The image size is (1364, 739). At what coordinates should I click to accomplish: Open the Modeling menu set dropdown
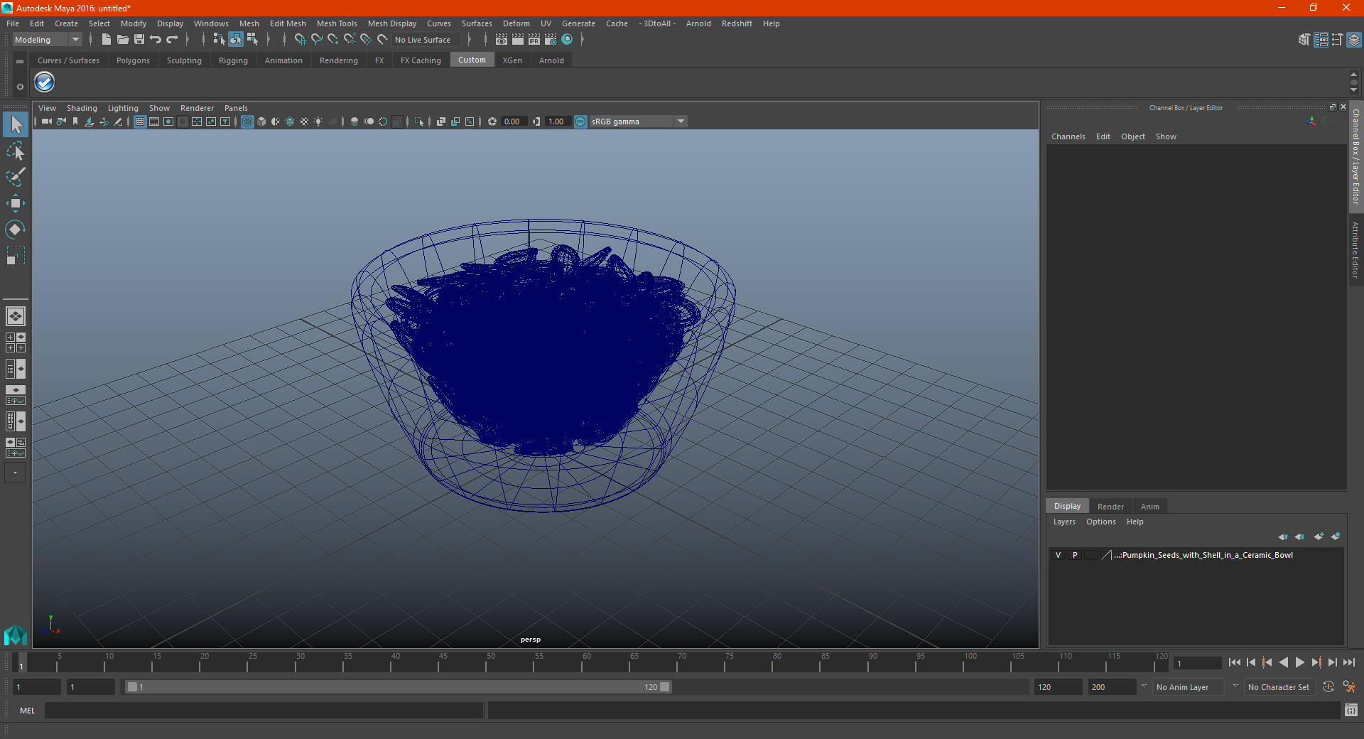48,40
